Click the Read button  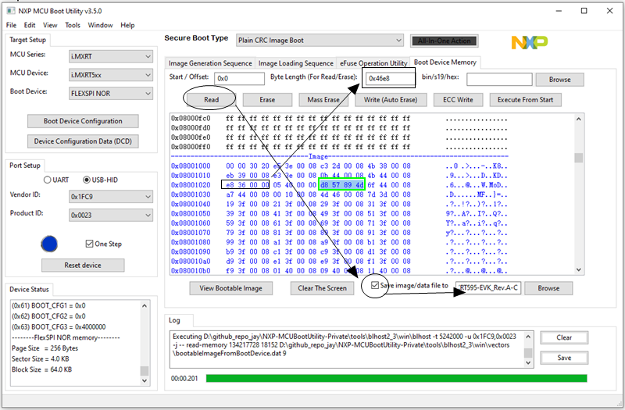coord(211,100)
